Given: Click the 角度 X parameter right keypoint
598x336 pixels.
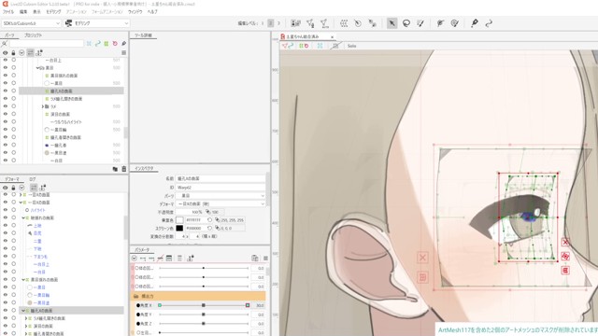Looking at the screenshot, I should [248, 305].
